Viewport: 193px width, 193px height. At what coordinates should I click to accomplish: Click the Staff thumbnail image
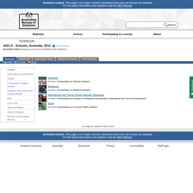pyautogui.click(x=42, y=106)
